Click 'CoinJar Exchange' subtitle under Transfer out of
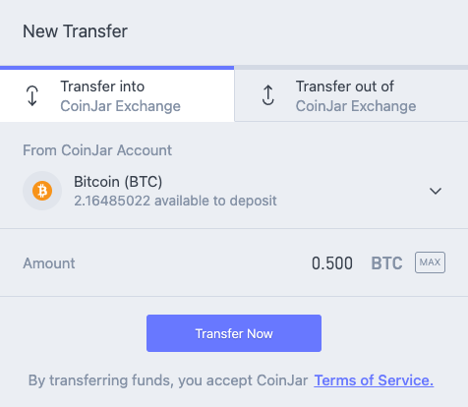 tap(356, 106)
